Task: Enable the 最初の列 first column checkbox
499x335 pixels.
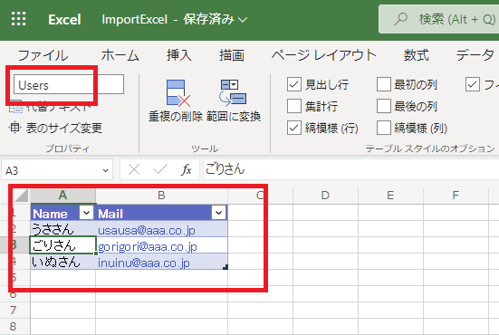Action: click(383, 84)
